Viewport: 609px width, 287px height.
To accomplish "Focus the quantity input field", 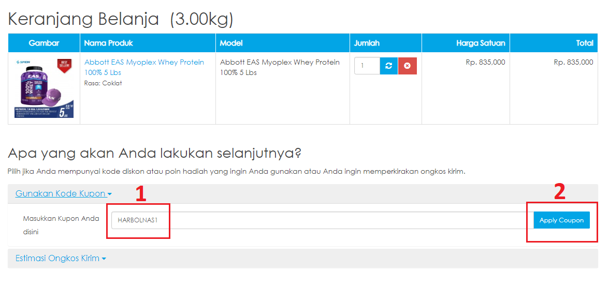I will point(367,66).
